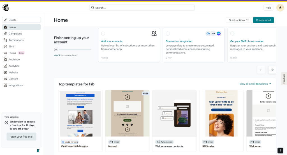Click the Website layout icon
The width and height of the screenshot is (287, 155).
5,72
